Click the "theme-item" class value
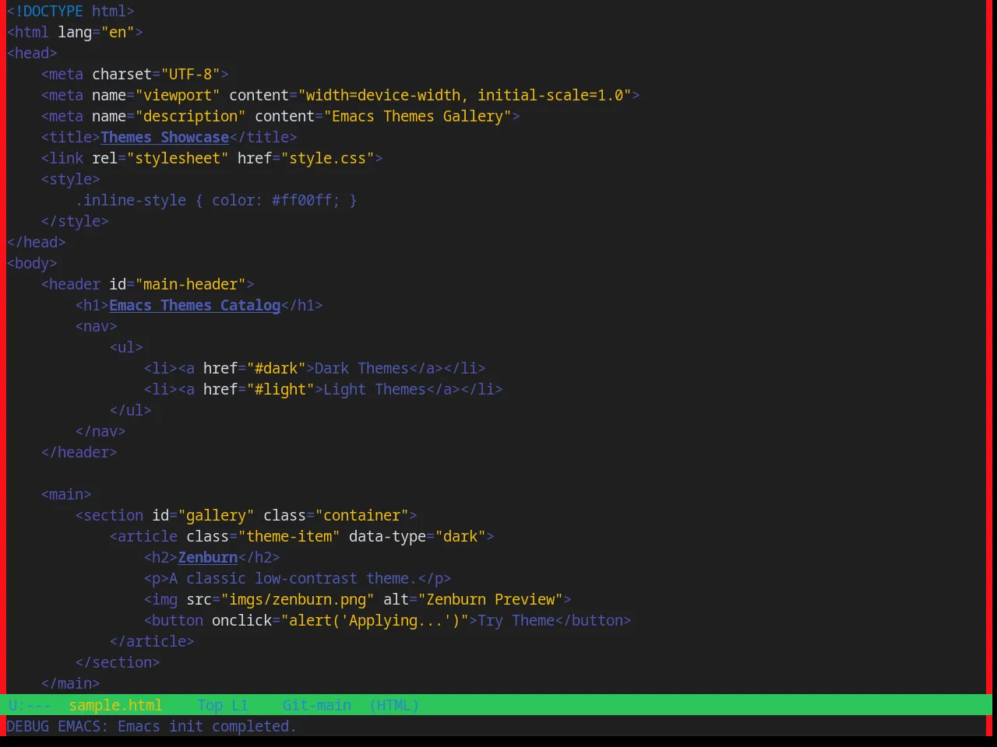997x747 pixels. (x=289, y=536)
